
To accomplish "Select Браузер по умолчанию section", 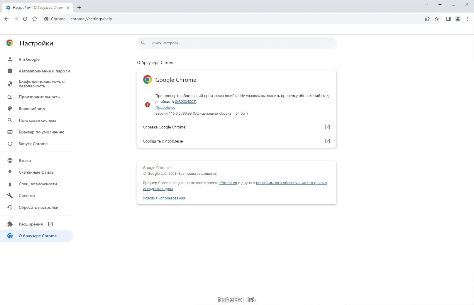I will (37, 132).
